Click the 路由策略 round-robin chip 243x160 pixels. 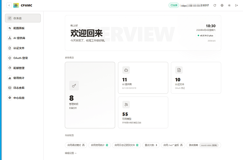204,145
